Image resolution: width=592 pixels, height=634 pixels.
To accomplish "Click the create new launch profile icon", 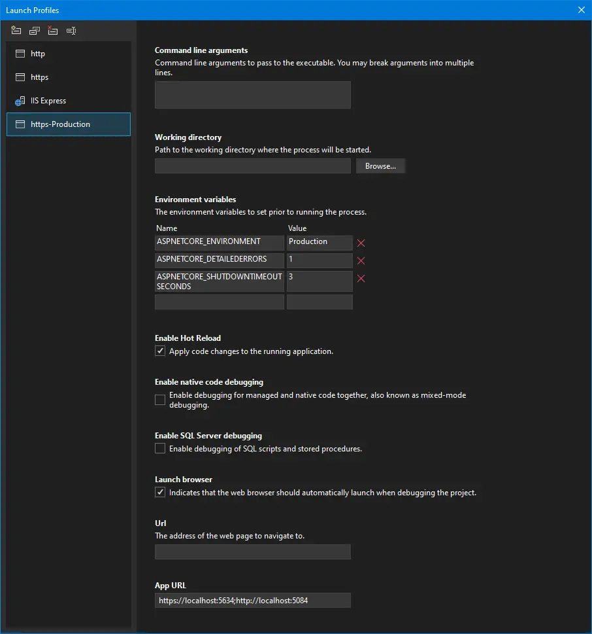I will [x=16, y=31].
